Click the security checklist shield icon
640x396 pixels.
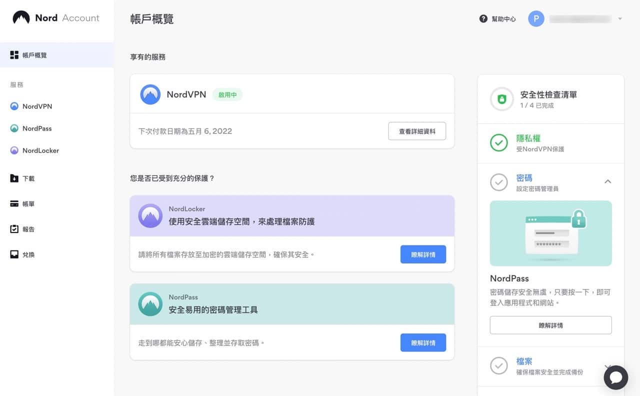click(x=502, y=99)
